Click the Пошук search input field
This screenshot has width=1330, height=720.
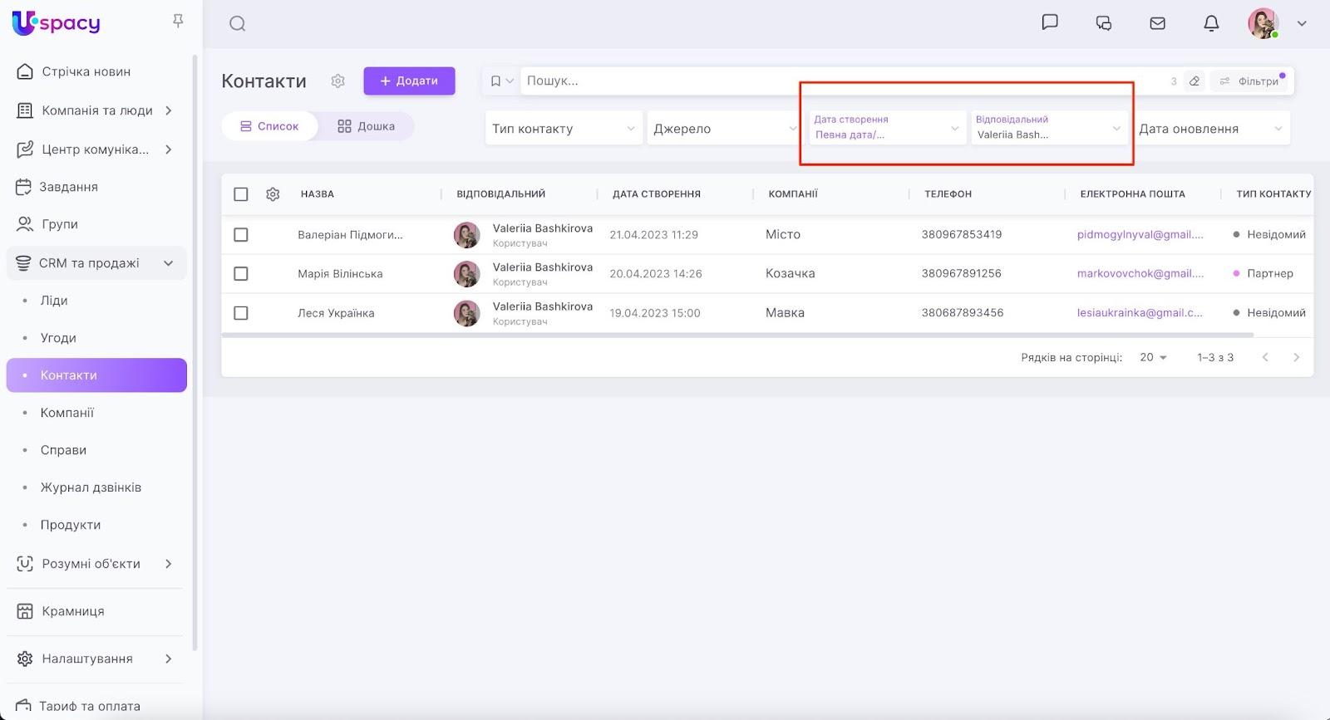(x=840, y=81)
